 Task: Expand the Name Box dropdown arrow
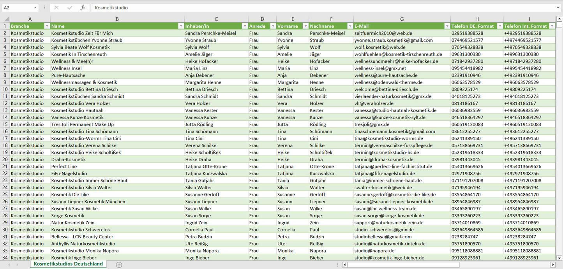pyautogui.click(x=35, y=8)
